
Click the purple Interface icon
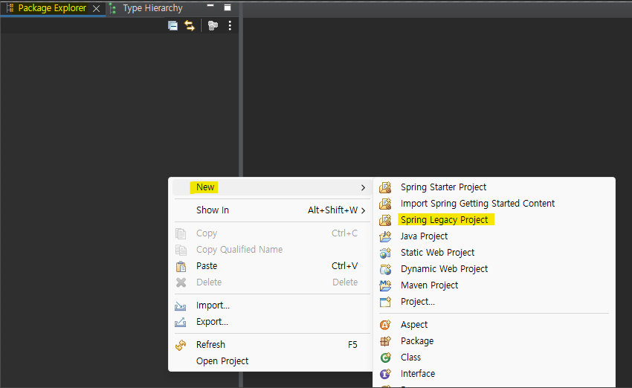[385, 374]
